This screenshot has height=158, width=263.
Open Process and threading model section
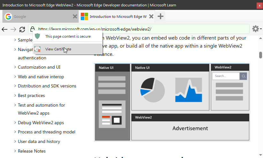click(47, 132)
